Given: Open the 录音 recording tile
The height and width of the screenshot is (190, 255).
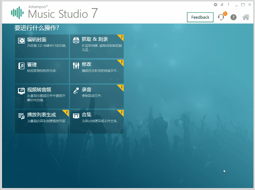Looking at the screenshot, I should [97, 96].
